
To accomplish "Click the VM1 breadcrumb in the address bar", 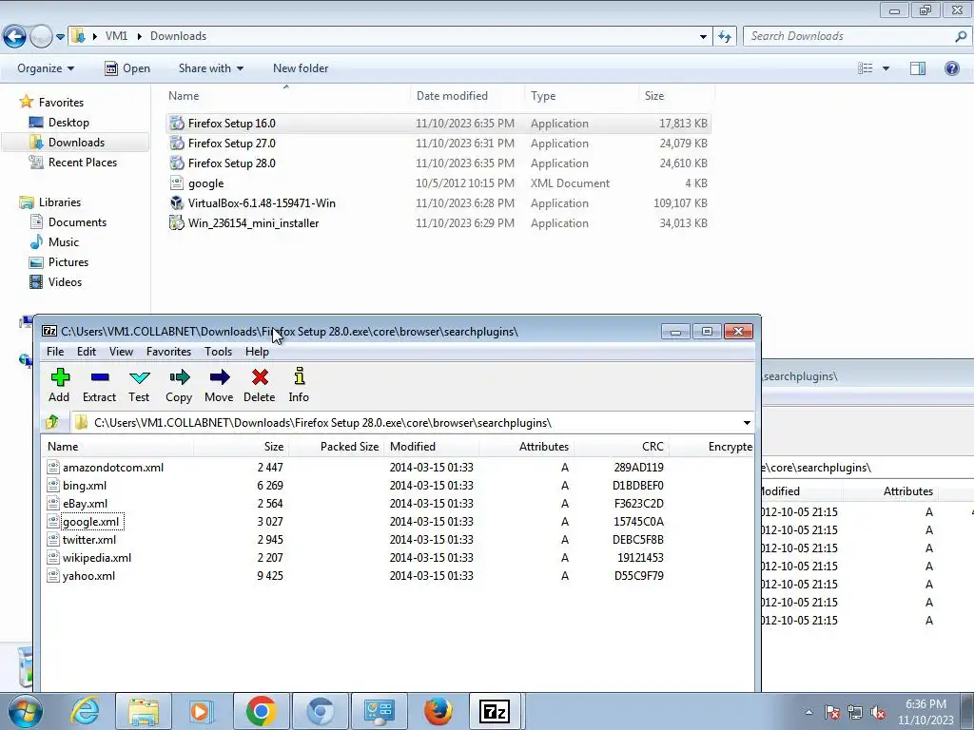I will tap(116, 36).
